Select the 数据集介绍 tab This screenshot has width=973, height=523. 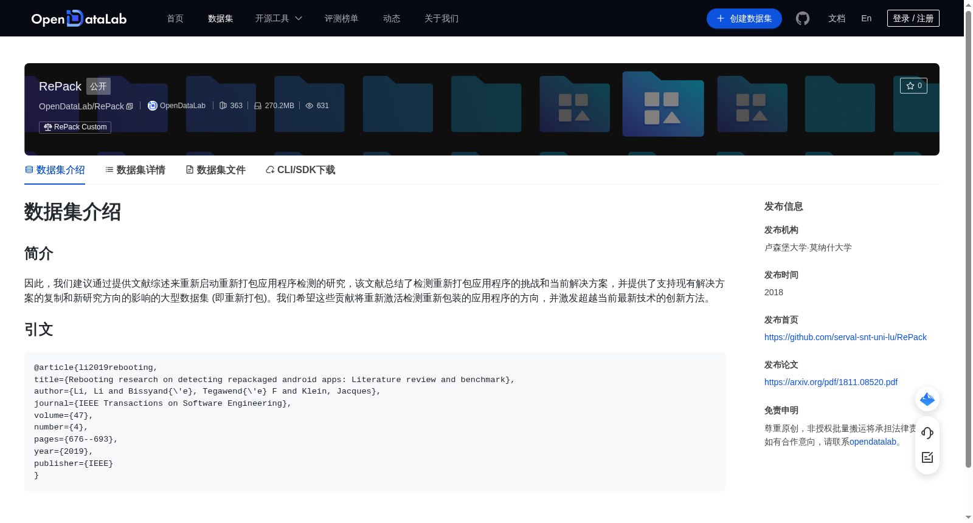pos(55,170)
